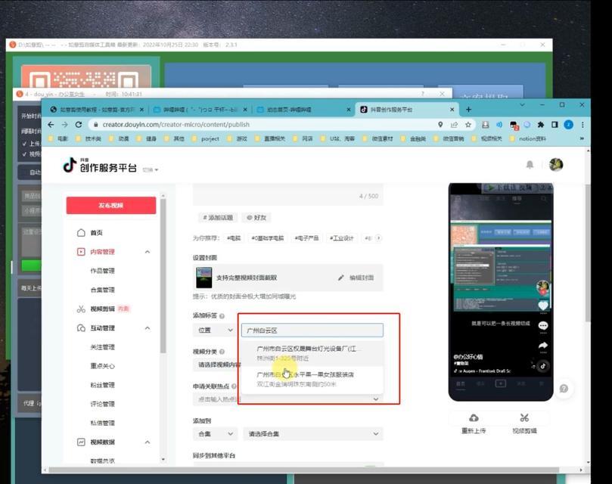Image resolution: width=612 pixels, height=484 pixels.
Task: Open the 位置 tag type dropdown
Action: point(215,330)
